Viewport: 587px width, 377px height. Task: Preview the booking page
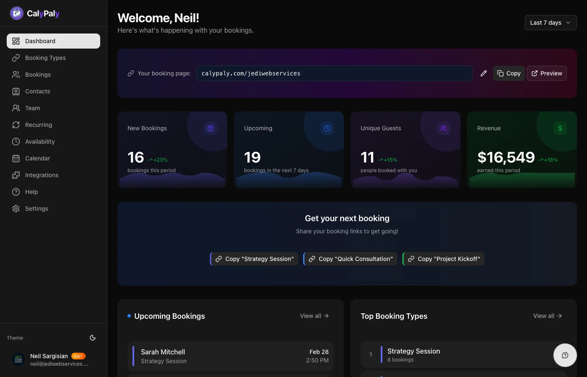tap(547, 73)
